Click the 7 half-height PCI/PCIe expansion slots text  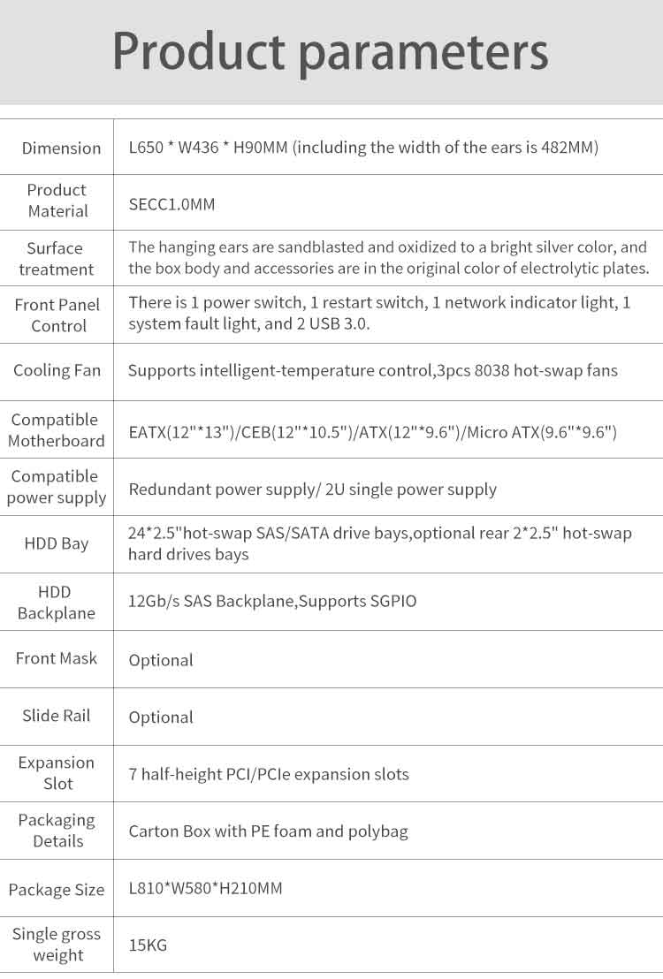[x=269, y=774]
